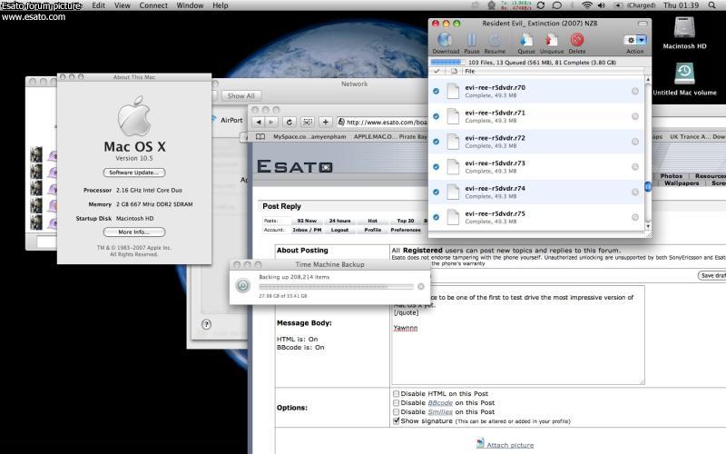
Task: Click the scroll down arrow in file list
Action: tap(648, 226)
